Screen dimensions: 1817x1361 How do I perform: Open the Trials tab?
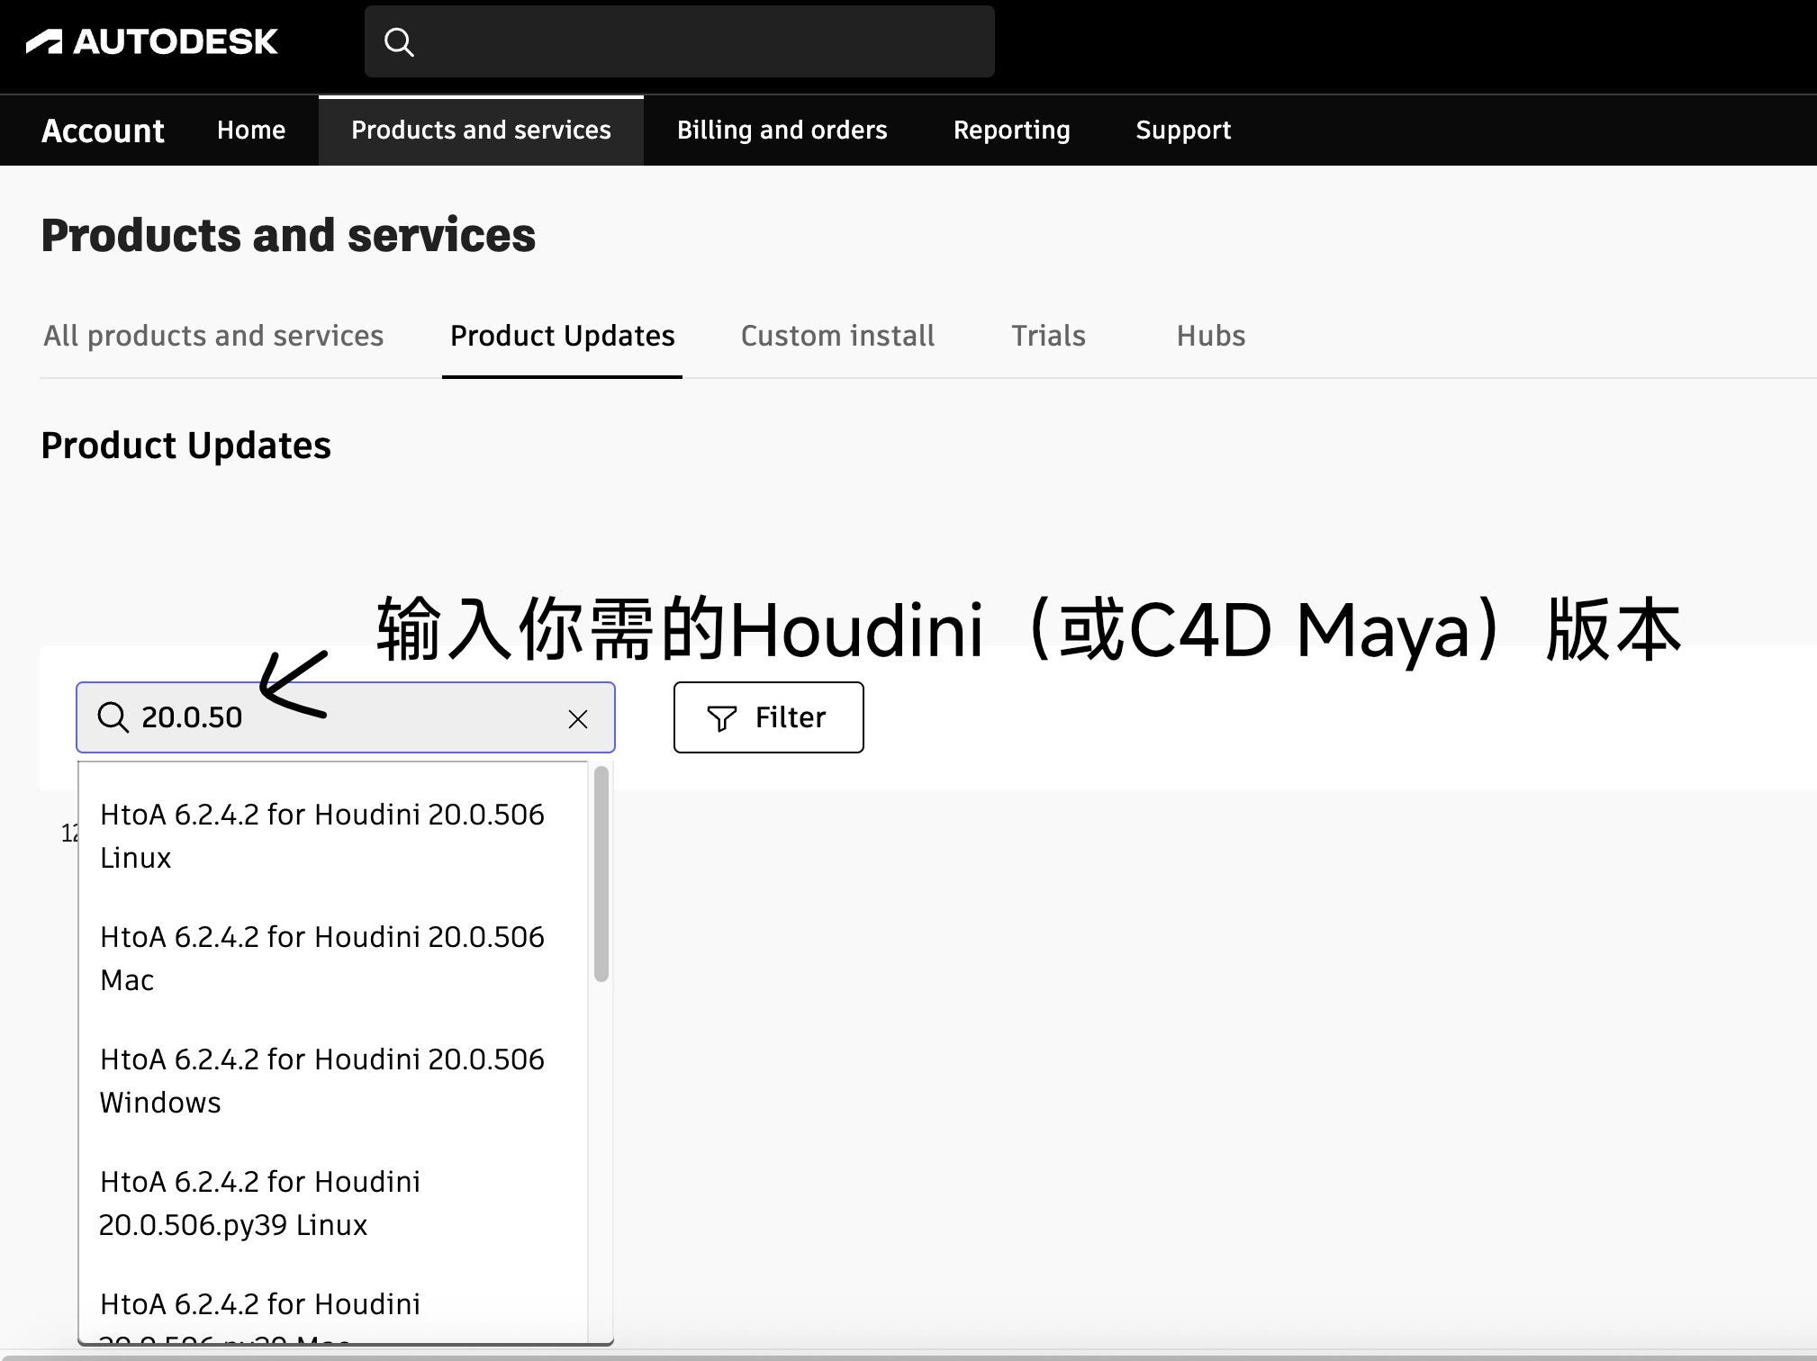(1047, 336)
